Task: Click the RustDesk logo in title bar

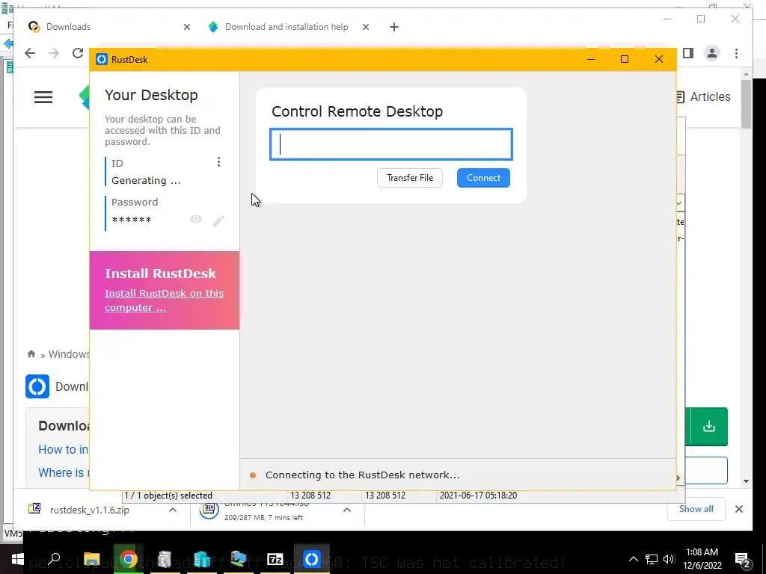Action: tap(102, 59)
